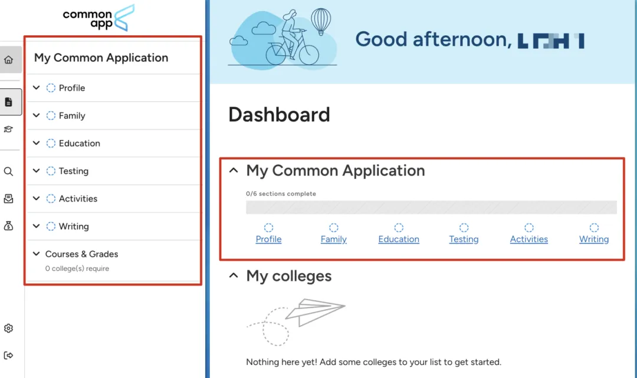637x378 pixels.
Task: Select Testing in the sidebar list
Action: [x=74, y=171]
